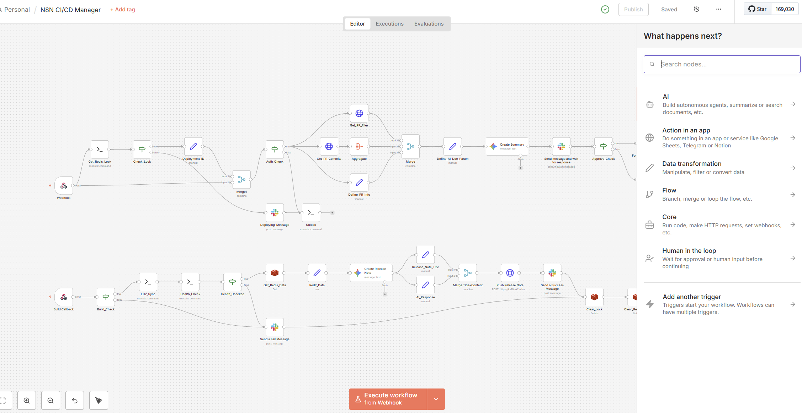Switch to the Executions tab
This screenshot has width=802, height=413.
pyautogui.click(x=389, y=24)
